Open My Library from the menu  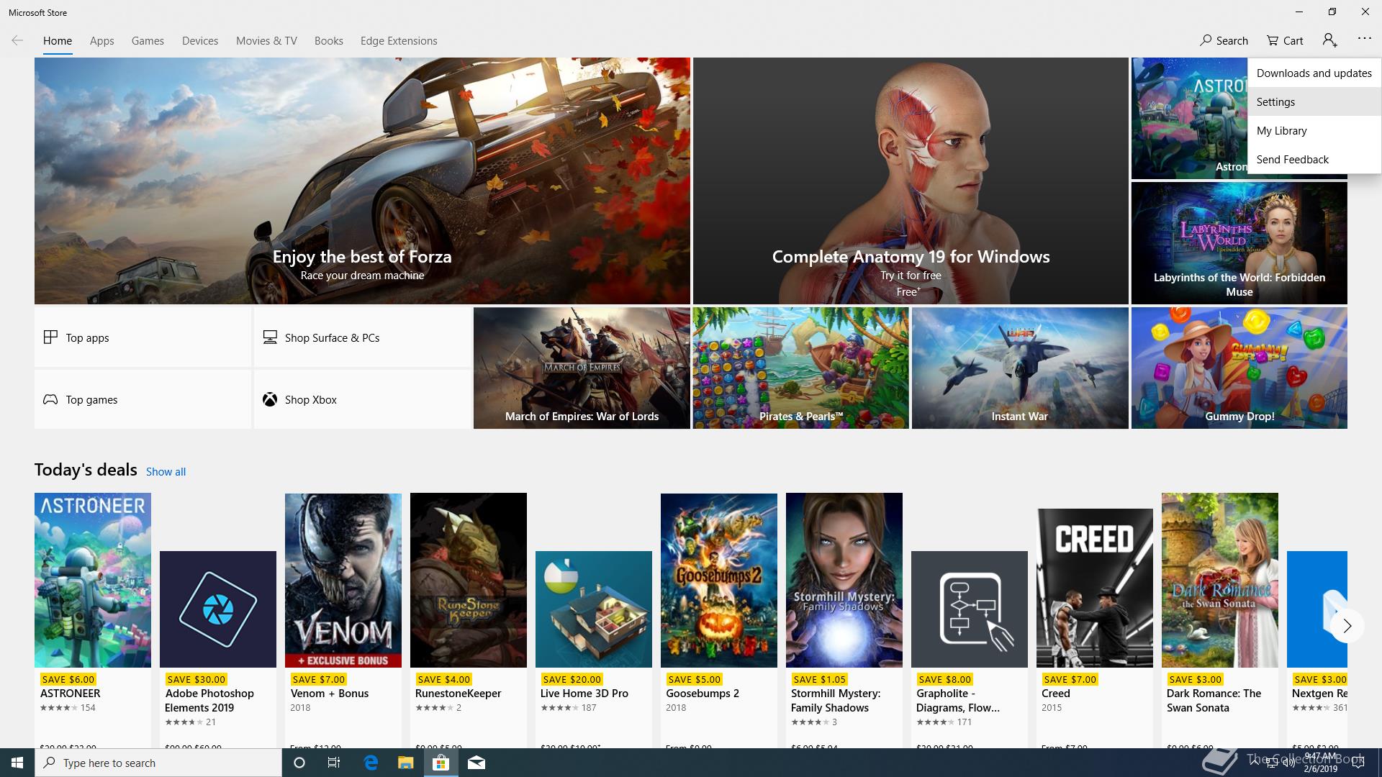tap(1314, 130)
